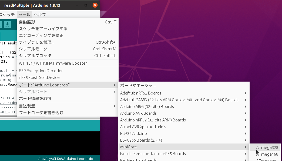
Task: Click the black console output area
Action: pyautogui.click(x=50, y=143)
